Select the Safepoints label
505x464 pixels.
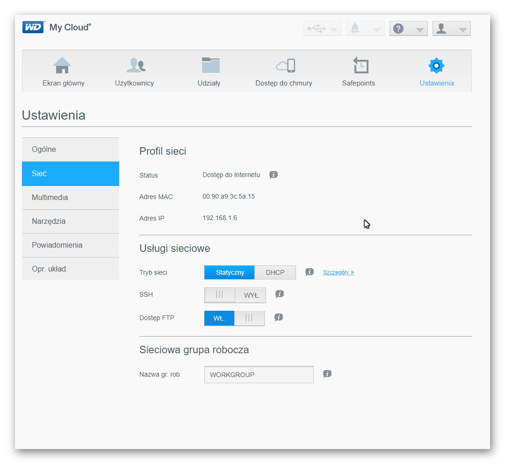coord(359,83)
